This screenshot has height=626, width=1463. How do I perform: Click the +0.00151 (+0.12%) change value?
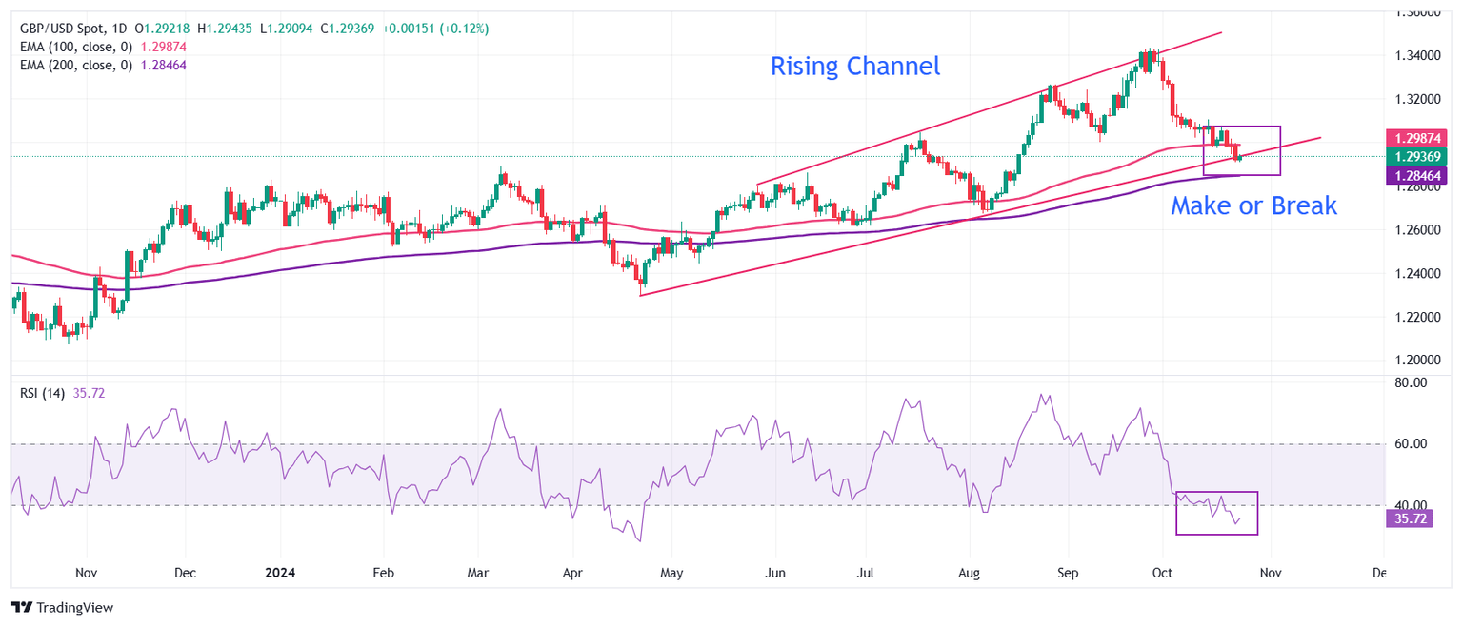tap(435, 29)
